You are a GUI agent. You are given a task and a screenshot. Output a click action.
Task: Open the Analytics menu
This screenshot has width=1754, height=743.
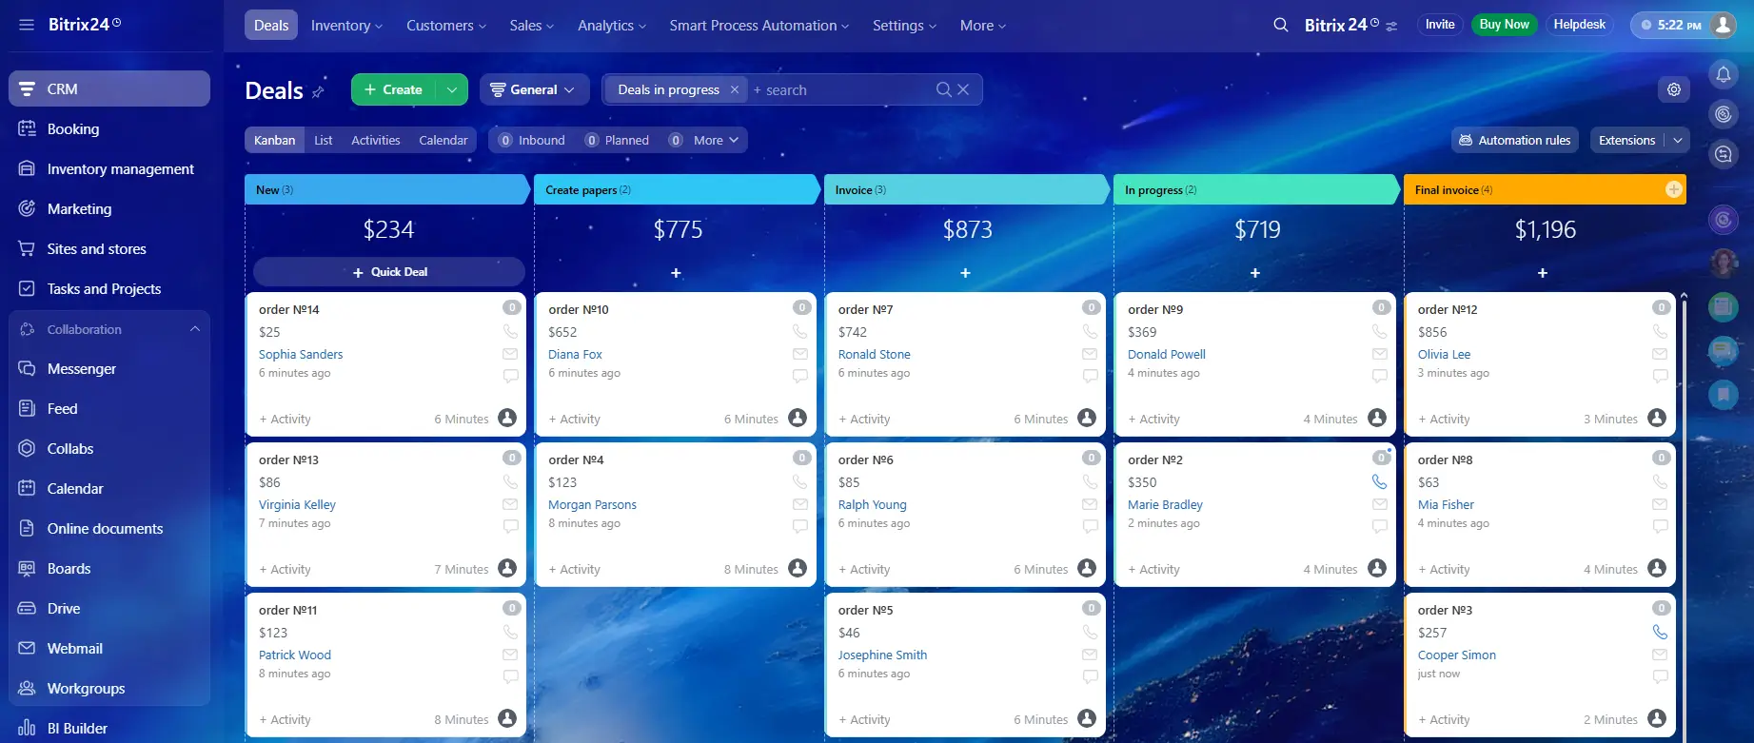click(611, 26)
